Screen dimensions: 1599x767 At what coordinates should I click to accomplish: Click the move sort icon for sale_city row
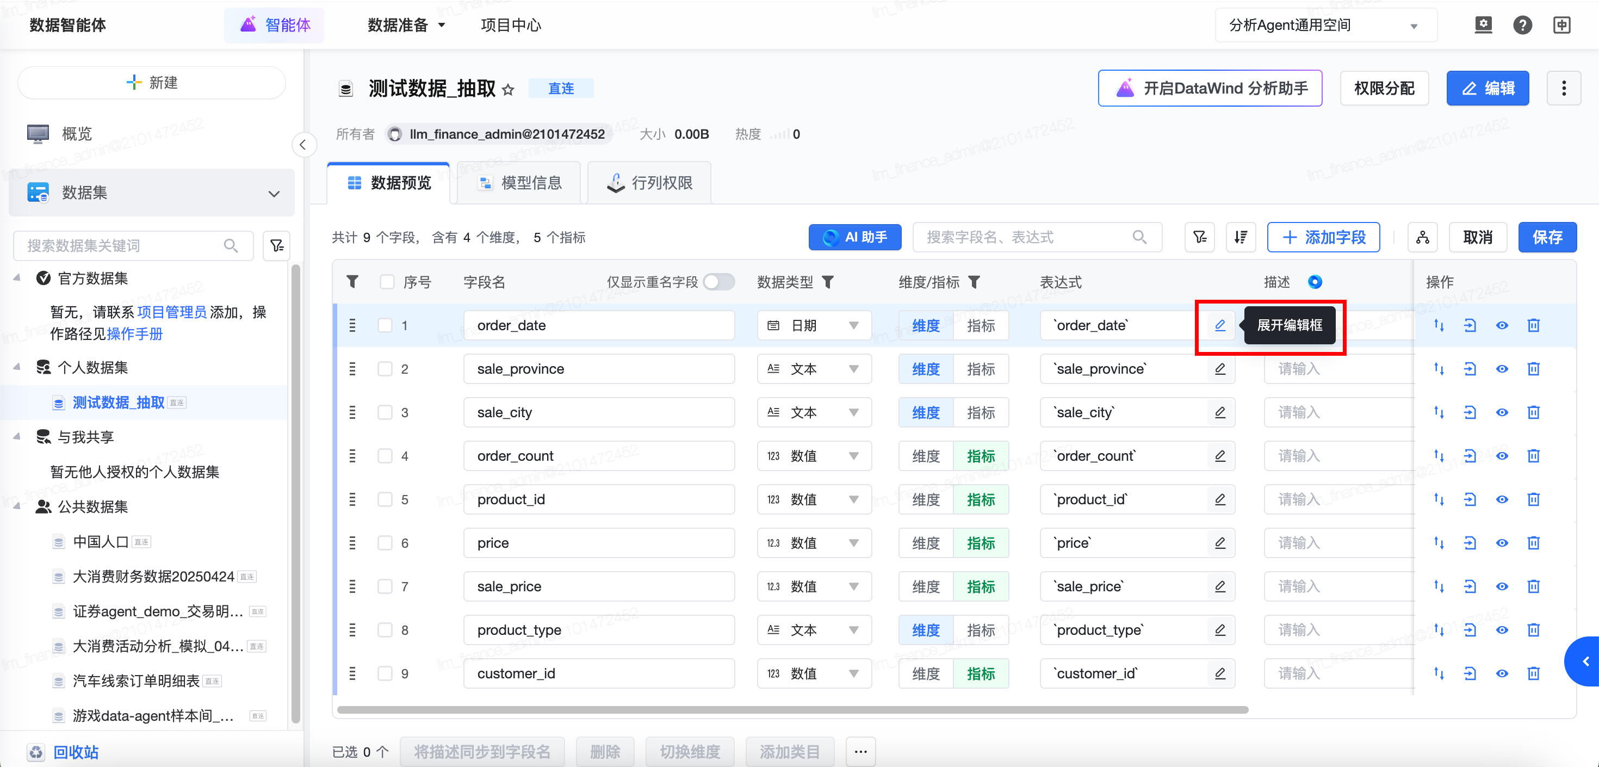(1439, 412)
